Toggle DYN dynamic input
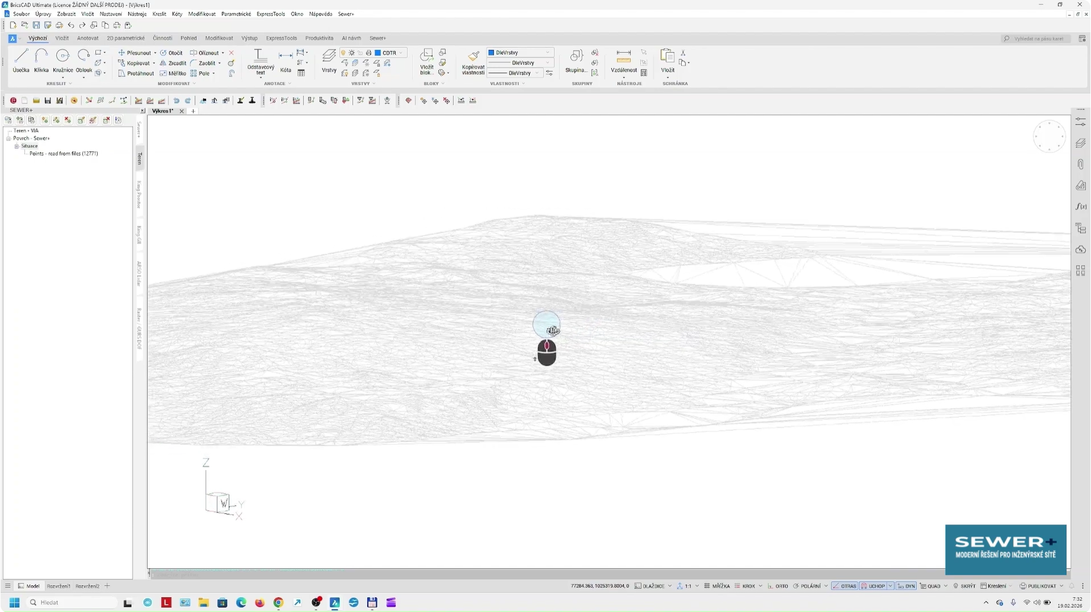Viewport: 1091px width, 612px height. click(906, 586)
